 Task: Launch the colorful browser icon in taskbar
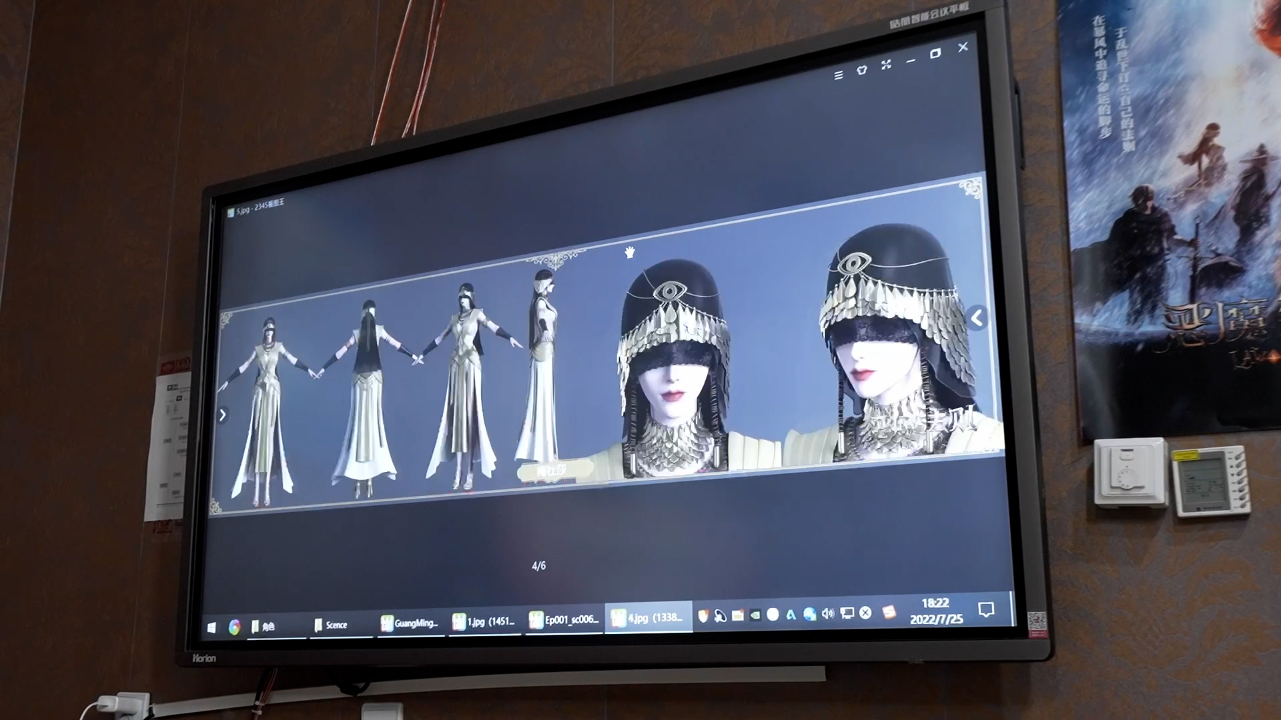(234, 627)
